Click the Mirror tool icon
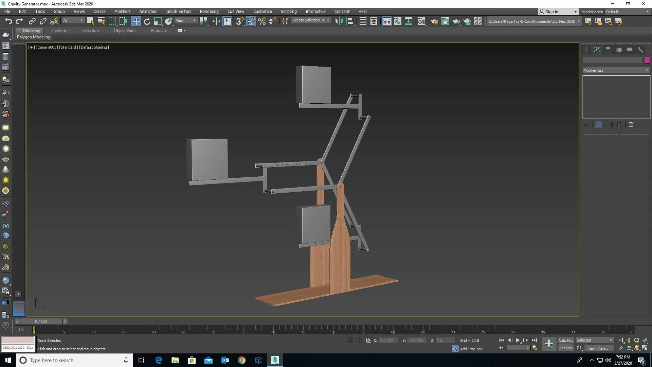This screenshot has width=652, height=367. (x=339, y=21)
